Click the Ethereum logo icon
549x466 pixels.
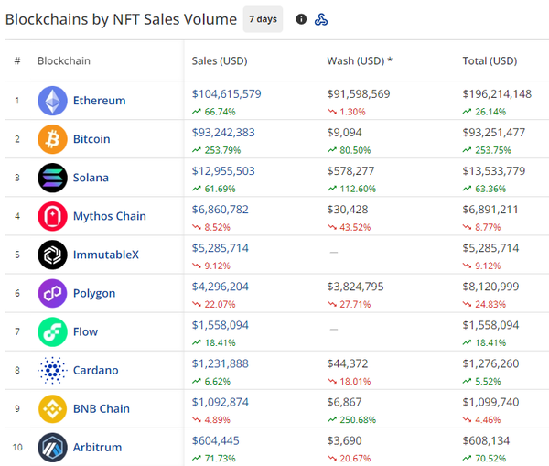point(52,101)
